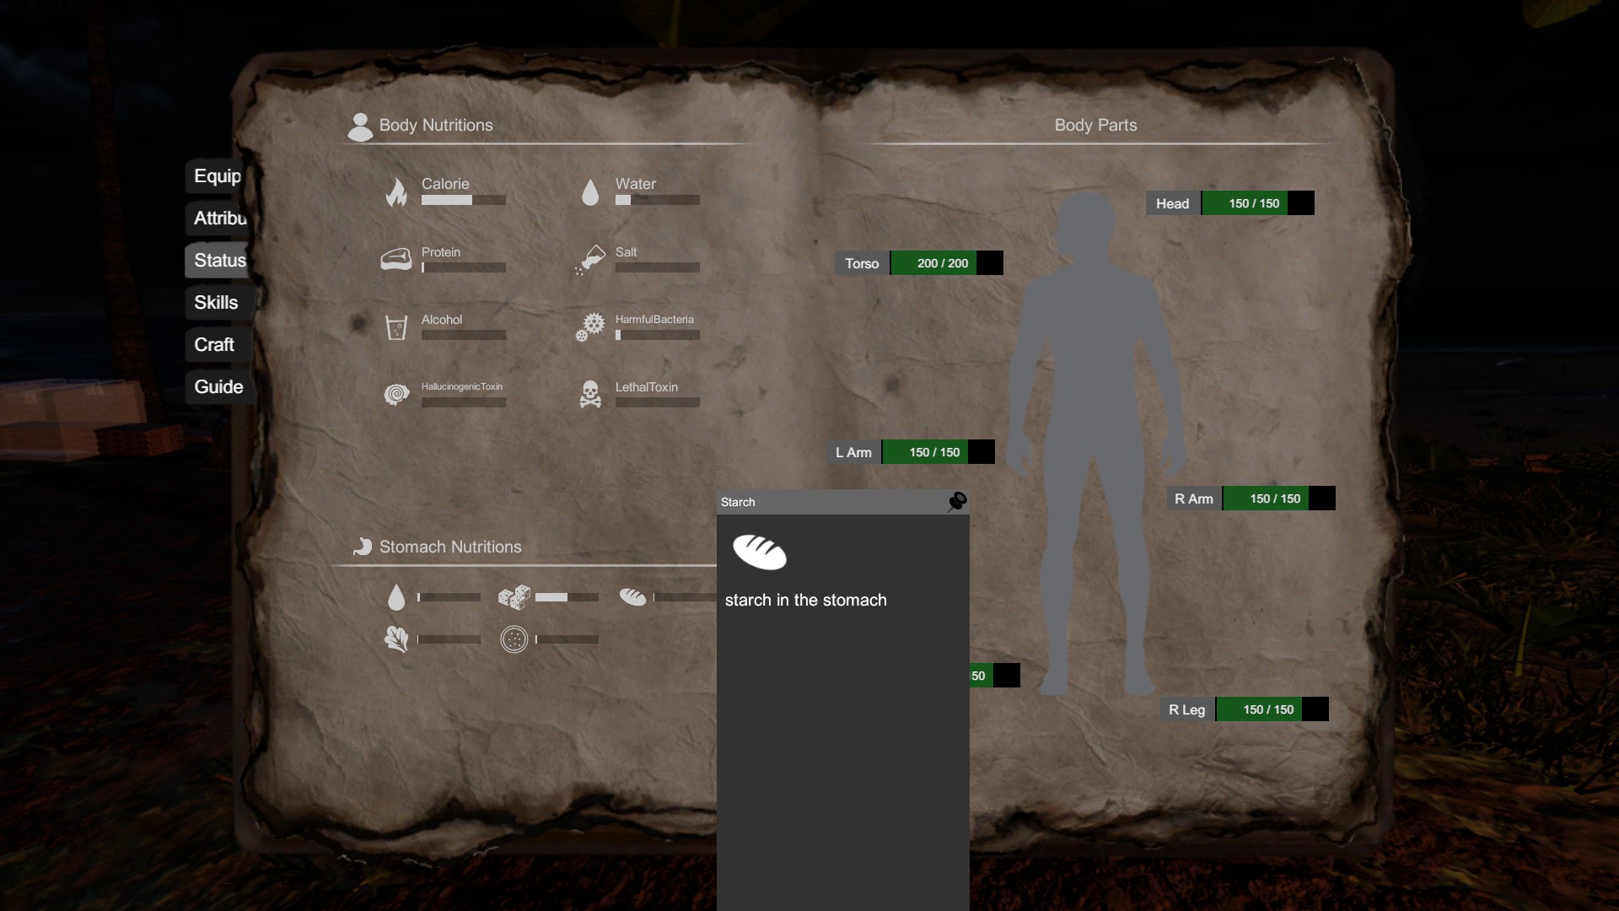
Task: Click the Calorie flame icon
Action: (396, 192)
